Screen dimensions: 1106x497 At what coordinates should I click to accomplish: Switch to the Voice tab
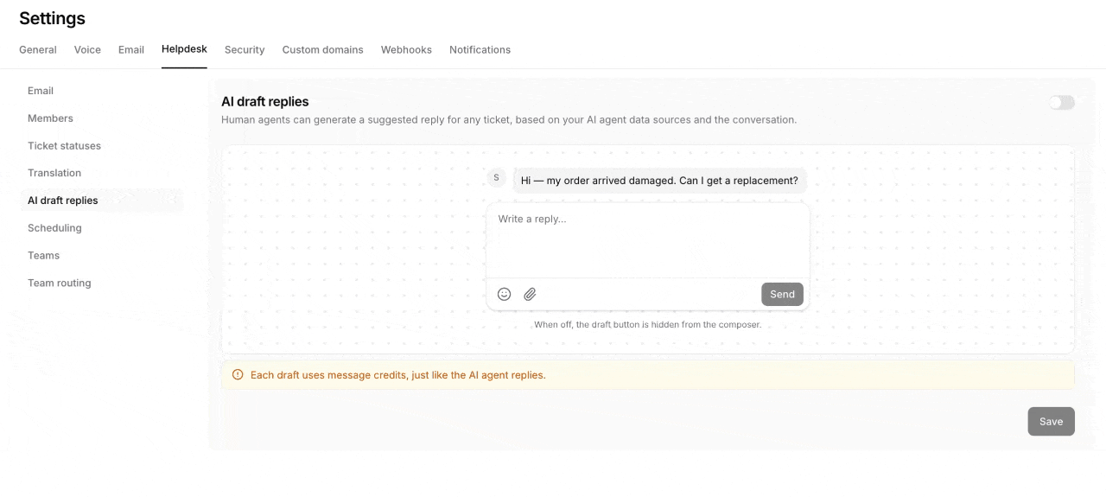click(x=87, y=50)
